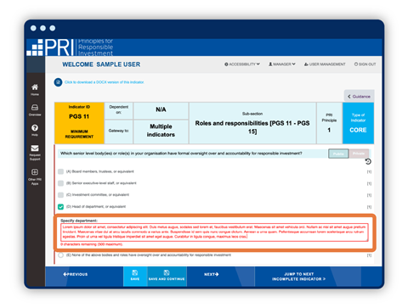Uncheck (D) Head of department option
This screenshot has width=408, height=308.
(60, 207)
